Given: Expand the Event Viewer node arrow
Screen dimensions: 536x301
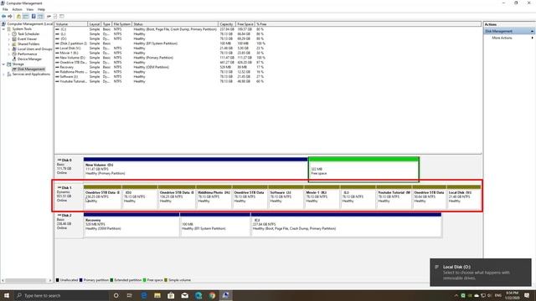Looking at the screenshot, I should [9, 39].
